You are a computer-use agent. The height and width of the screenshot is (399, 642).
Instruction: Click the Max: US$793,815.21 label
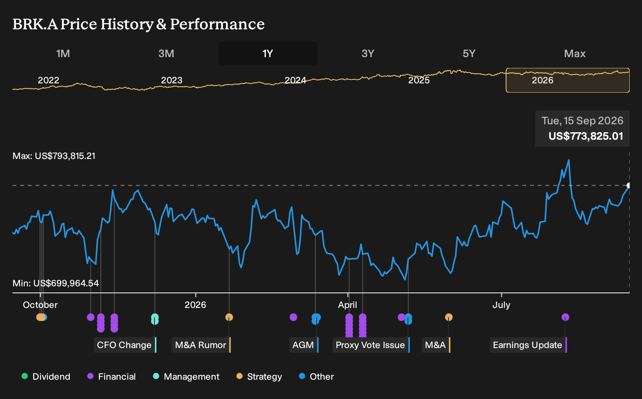pyautogui.click(x=54, y=156)
